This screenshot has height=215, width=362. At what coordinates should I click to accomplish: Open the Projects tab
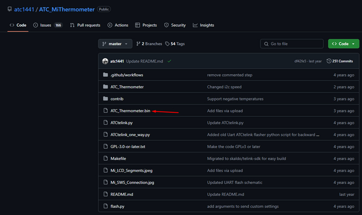pyautogui.click(x=146, y=25)
